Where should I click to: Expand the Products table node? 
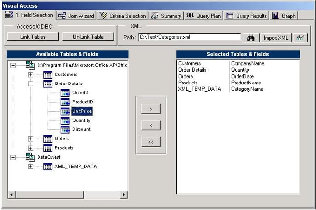coord(31,148)
